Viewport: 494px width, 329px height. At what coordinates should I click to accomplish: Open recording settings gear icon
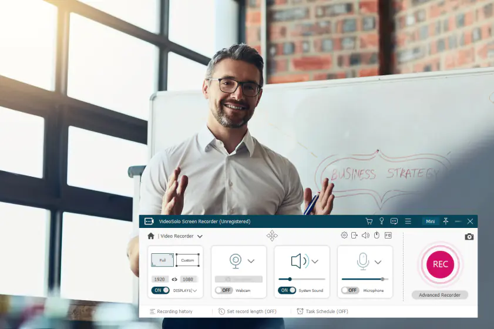344,235
